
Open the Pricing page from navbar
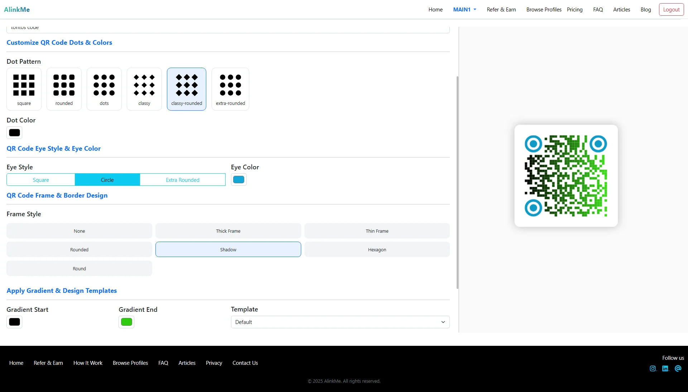(574, 10)
